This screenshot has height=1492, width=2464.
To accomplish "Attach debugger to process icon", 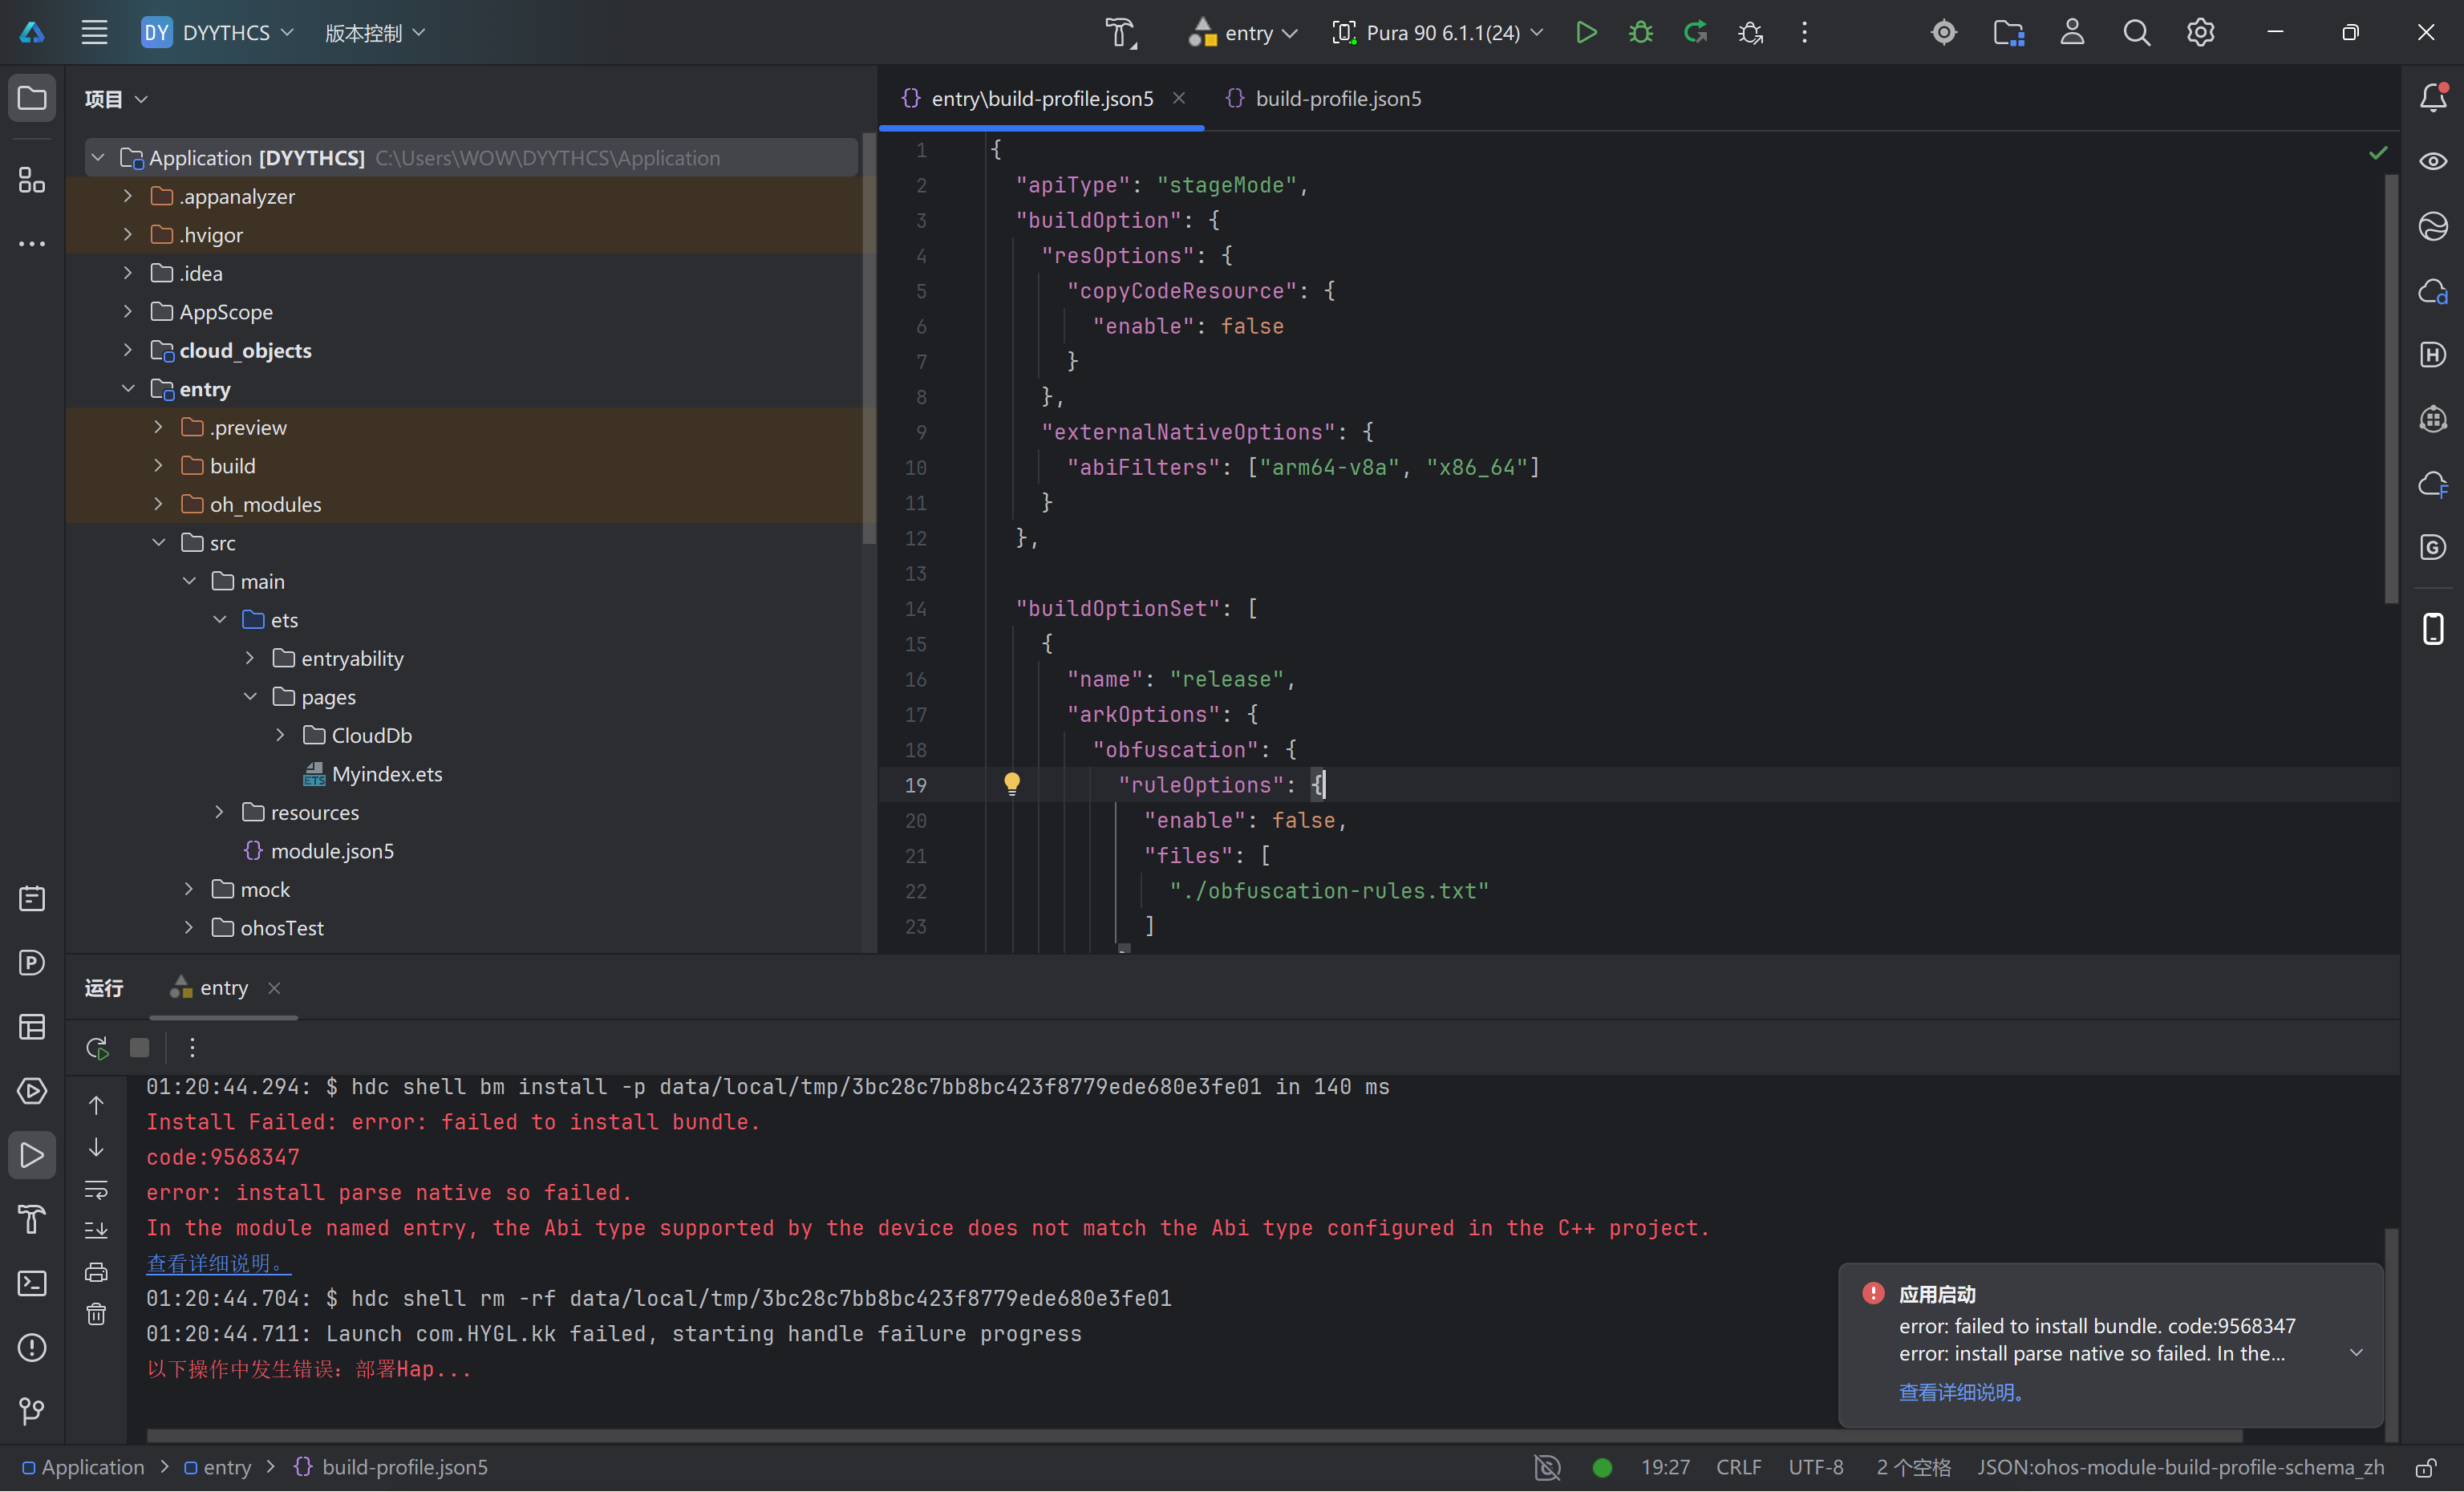I will pos(1751,32).
